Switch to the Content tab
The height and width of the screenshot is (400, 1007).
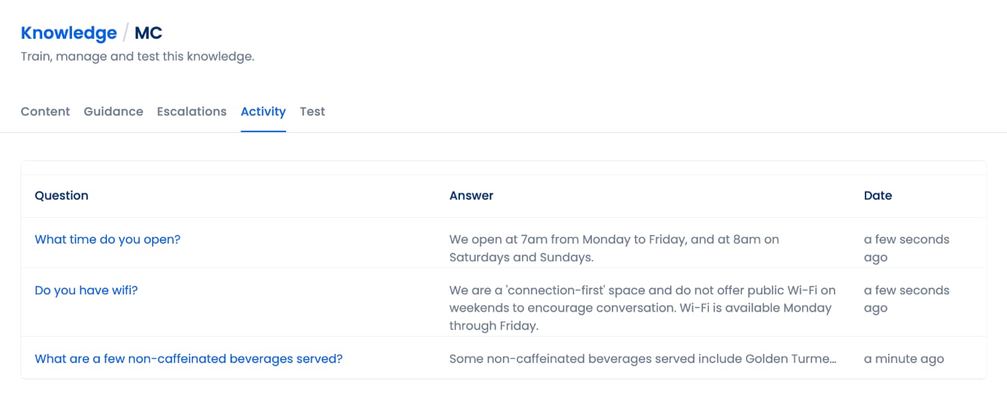click(x=45, y=111)
